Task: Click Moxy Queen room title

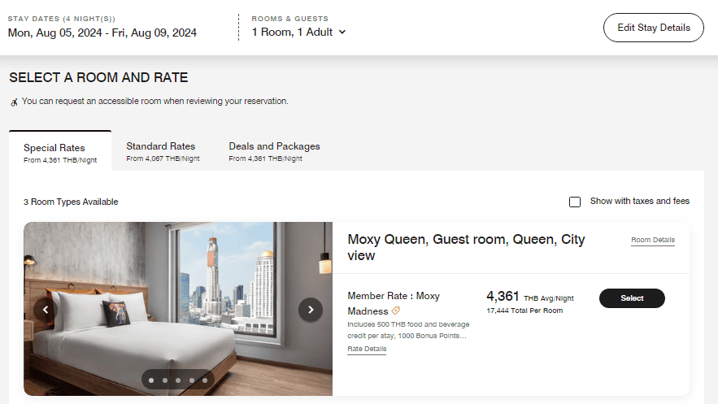Action: coord(466,247)
